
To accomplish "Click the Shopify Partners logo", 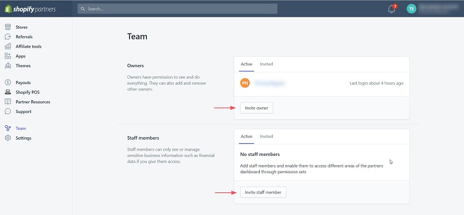I will 30,9.
